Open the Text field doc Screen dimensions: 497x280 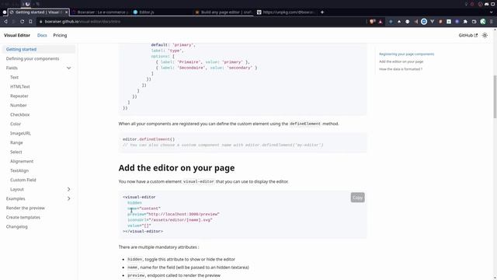pos(14,78)
